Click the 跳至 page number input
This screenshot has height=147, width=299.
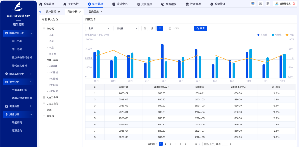pos(225,144)
